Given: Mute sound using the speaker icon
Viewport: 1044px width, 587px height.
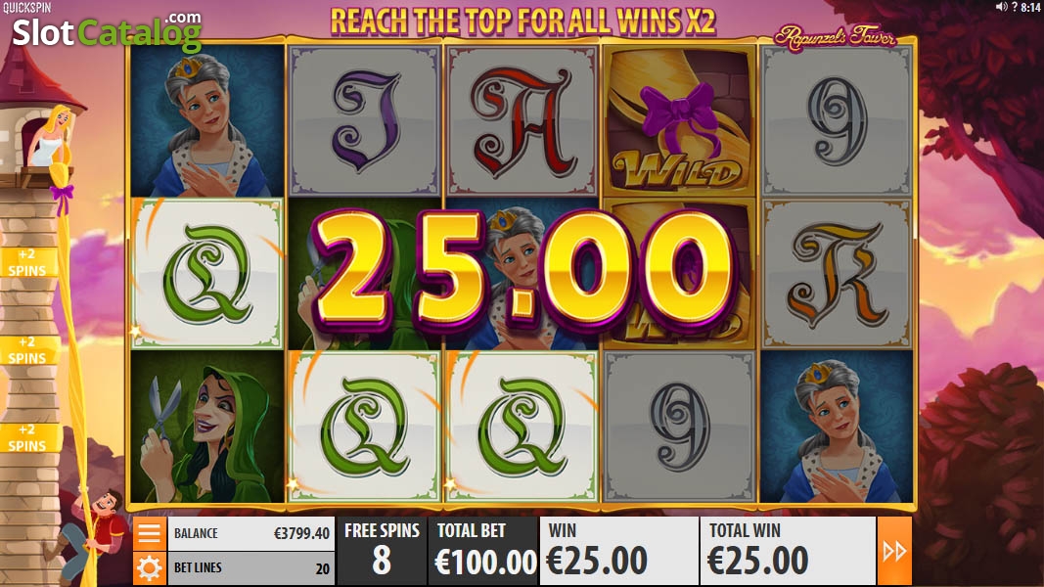Looking at the screenshot, I should pos(1001,7).
